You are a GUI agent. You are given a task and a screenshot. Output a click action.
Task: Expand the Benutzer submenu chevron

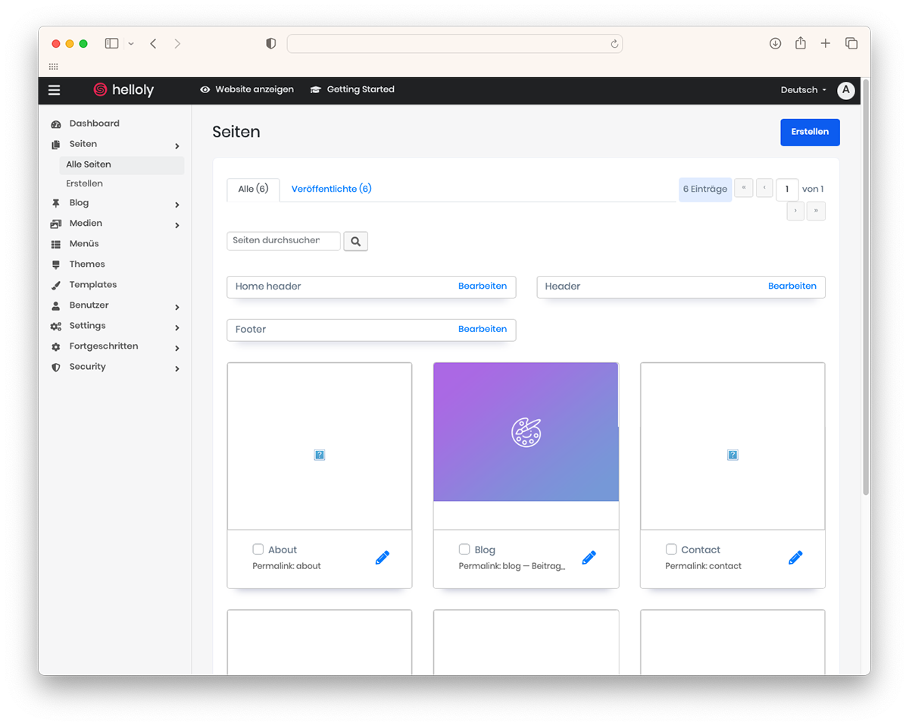click(177, 307)
